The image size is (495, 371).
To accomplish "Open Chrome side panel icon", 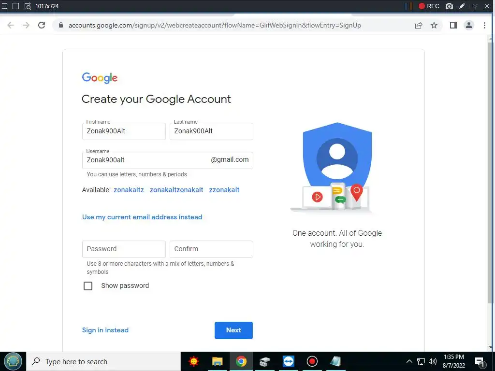I will pos(453,25).
